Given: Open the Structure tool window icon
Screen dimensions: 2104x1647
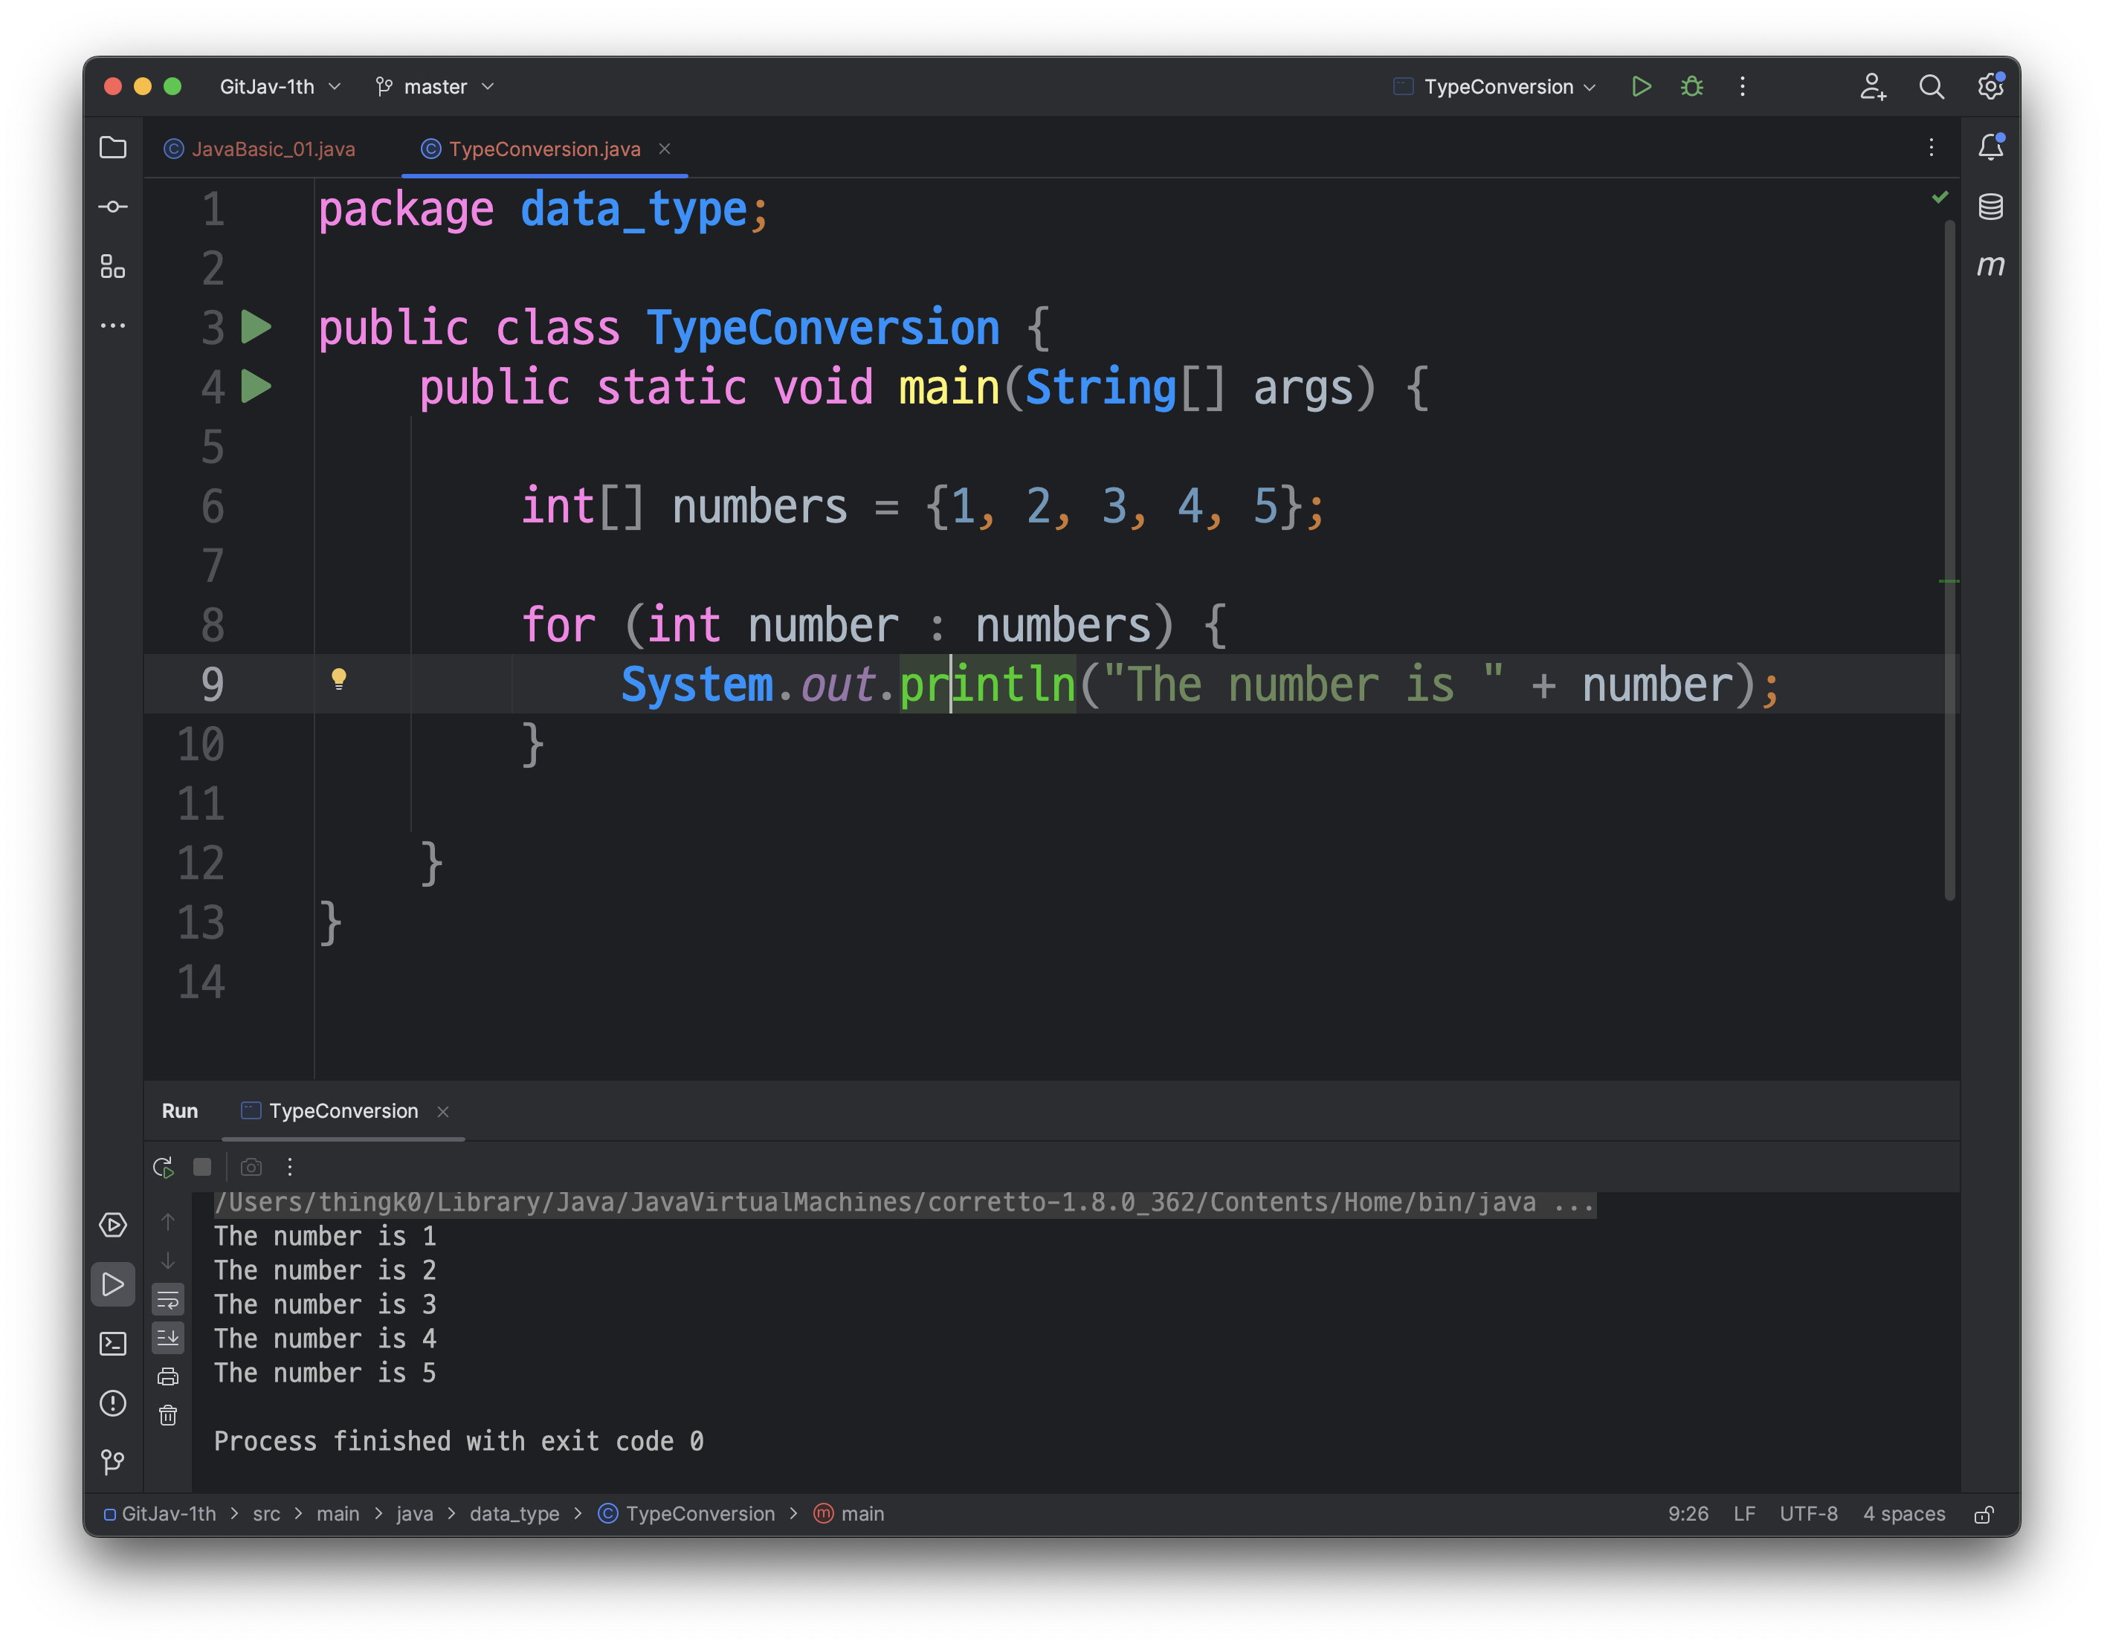Looking at the screenshot, I should pyautogui.click(x=113, y=266).
